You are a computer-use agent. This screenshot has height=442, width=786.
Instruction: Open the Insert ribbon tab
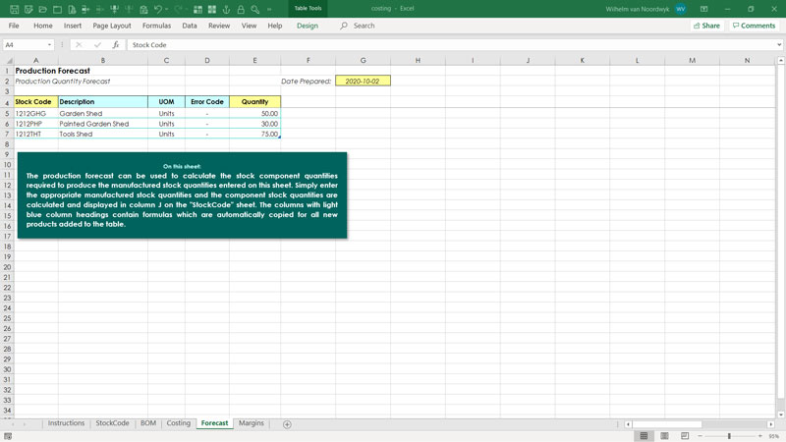point(72,26)
